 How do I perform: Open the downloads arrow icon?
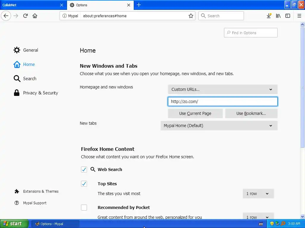pyautogui.click(x=269, y=16)
